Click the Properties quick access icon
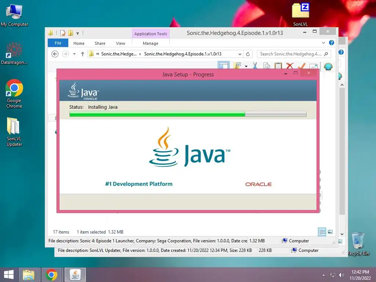 pos(62,33)
